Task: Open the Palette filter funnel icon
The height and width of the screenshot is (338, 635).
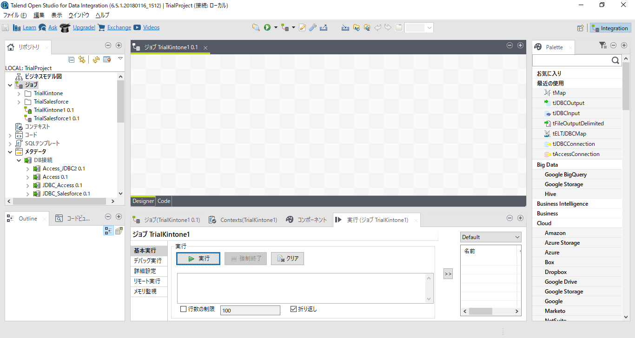Action: point(602,45)
